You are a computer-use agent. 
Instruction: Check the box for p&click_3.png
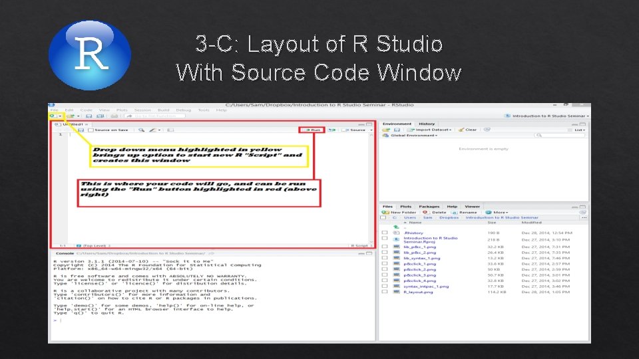tap(384, 275)
